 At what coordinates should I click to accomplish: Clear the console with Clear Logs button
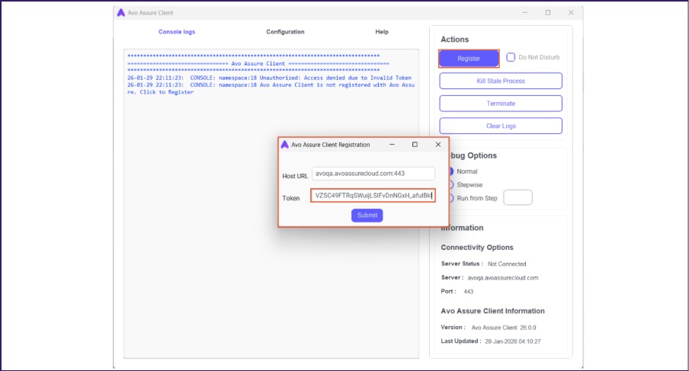click(x=501, y=126)
